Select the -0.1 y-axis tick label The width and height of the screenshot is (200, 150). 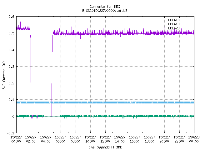click(x=10, y=133)
